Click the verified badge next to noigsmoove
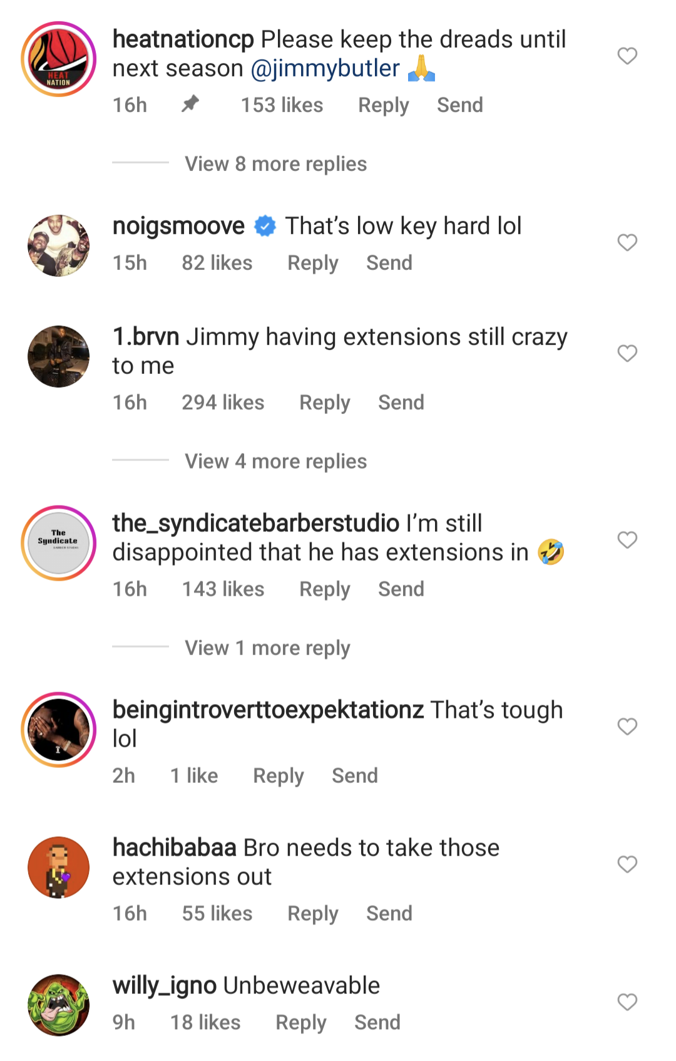Viewport: 676px width, 1061px height. pos(265,225)
